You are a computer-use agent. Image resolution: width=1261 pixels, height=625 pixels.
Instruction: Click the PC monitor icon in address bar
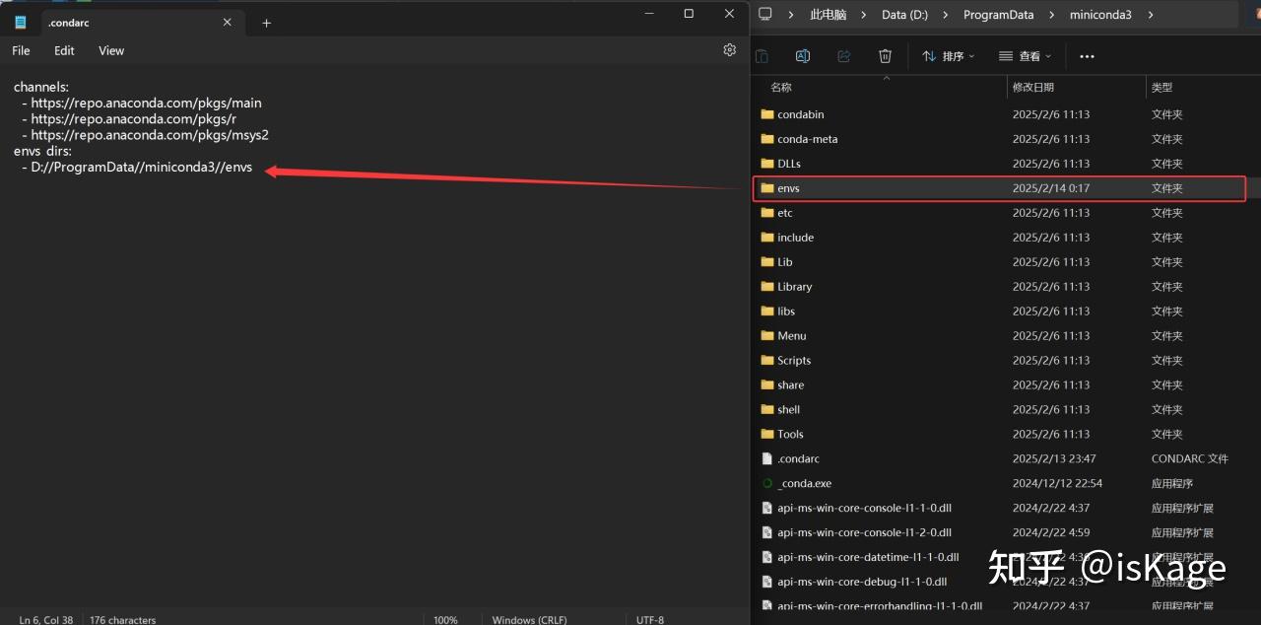[764, 15]
